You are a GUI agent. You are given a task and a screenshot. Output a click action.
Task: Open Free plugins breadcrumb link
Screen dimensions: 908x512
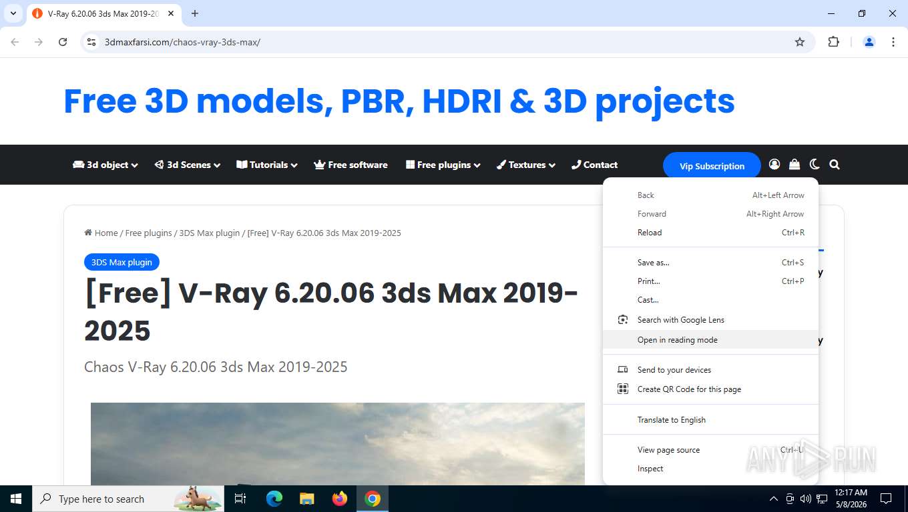tap(148, 233)
